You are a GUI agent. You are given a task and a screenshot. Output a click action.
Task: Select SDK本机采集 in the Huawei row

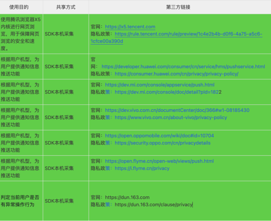coord(59,67)
